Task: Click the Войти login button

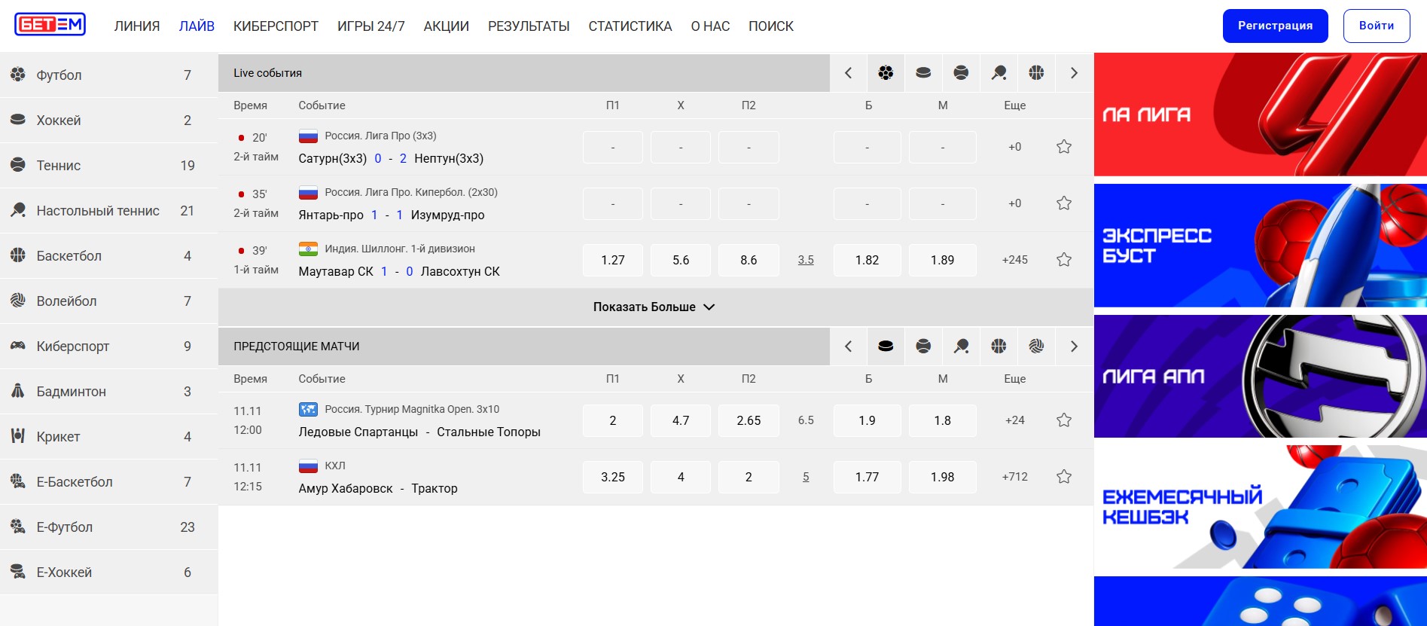Action: pos(1376,26)
